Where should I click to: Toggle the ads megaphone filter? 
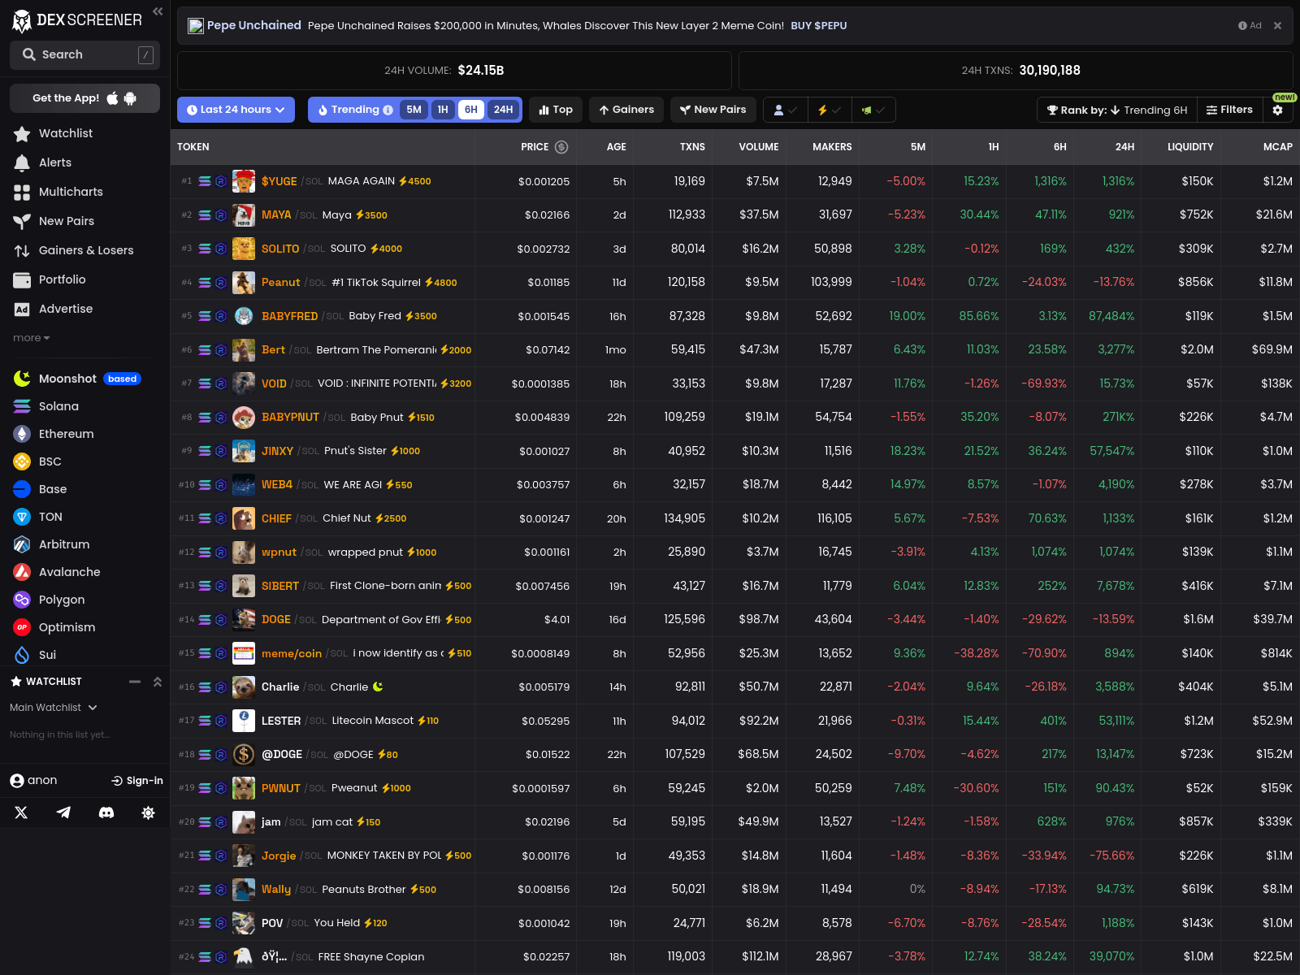click(873, 110)
